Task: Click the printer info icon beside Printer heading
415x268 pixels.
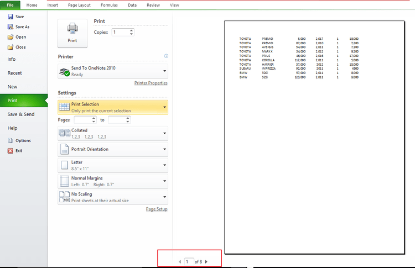Action: [166, 56]
